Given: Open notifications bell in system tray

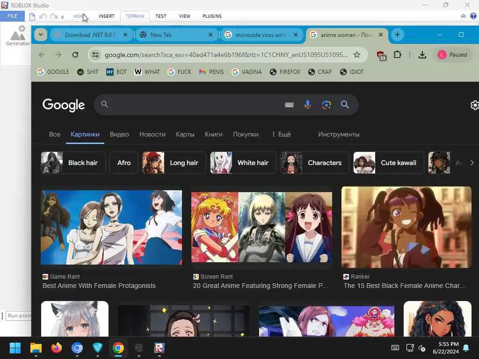Looking at the screenshot, I should click(x=466, y=348).
